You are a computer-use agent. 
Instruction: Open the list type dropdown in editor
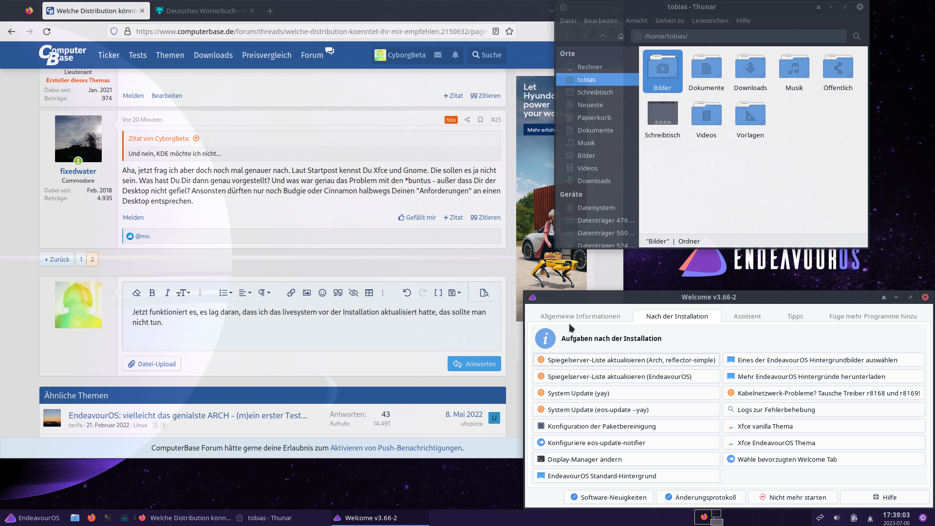tap(225, 293)
